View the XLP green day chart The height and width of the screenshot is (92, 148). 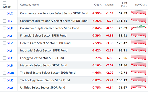click(x=139, y=28)
